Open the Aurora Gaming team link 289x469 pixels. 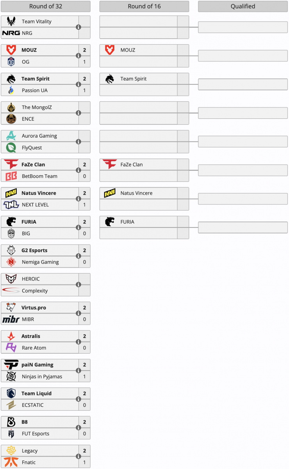(x=39, y=136)
